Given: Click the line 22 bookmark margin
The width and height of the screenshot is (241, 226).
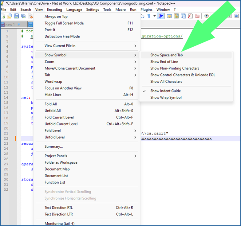Looking at the screenshot, I should pos(15,139).
